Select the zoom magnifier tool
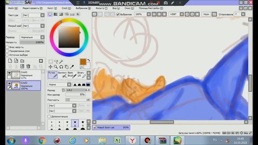This screenshot has height=145, width=258. pos(56,67)
